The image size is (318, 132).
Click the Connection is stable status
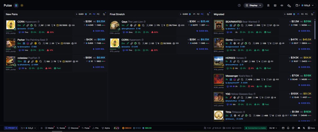pyautogui.click(x=255, y=128)
